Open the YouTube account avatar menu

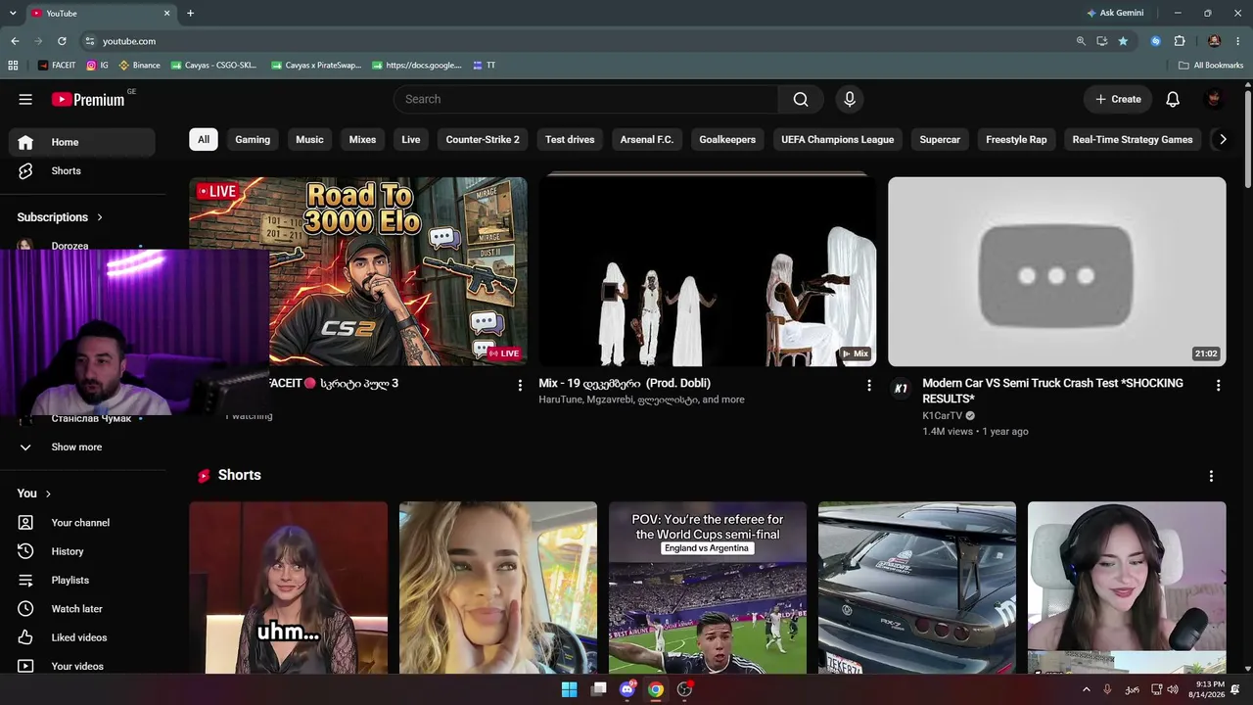[1214, 99]
